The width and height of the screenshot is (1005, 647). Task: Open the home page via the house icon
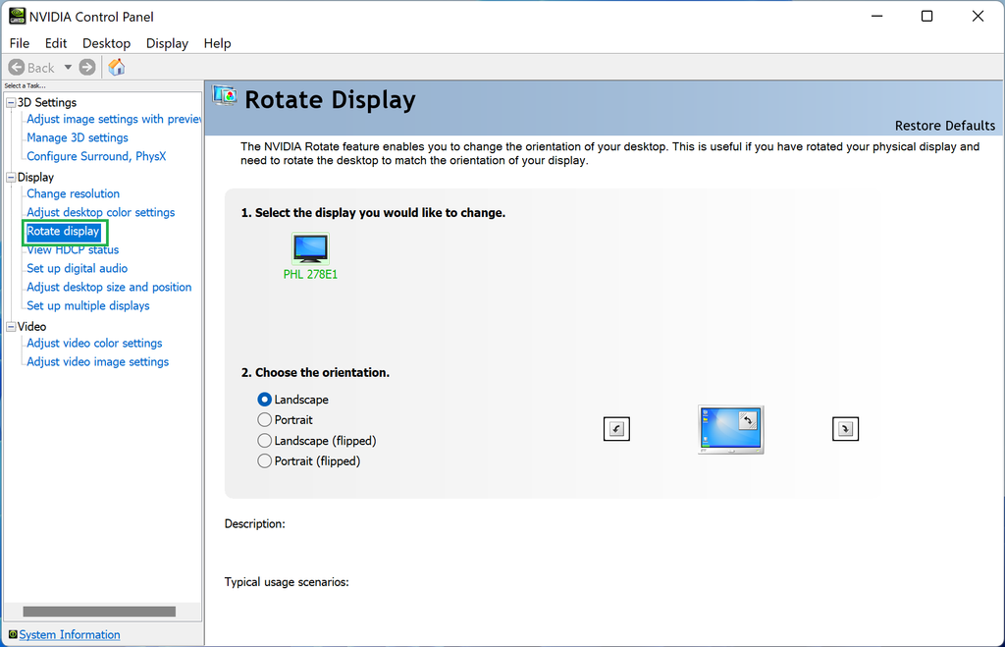coord(116,67)
